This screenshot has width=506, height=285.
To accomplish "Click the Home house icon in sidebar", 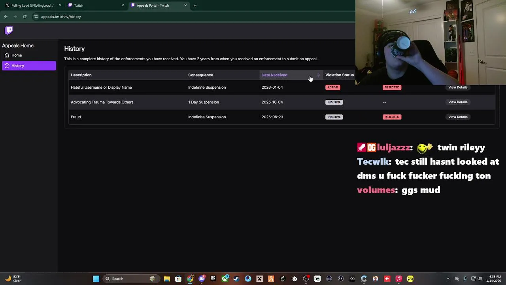I will [x=7, y=55].
